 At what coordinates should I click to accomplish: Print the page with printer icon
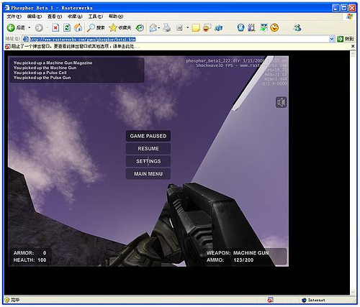(166, 28)
